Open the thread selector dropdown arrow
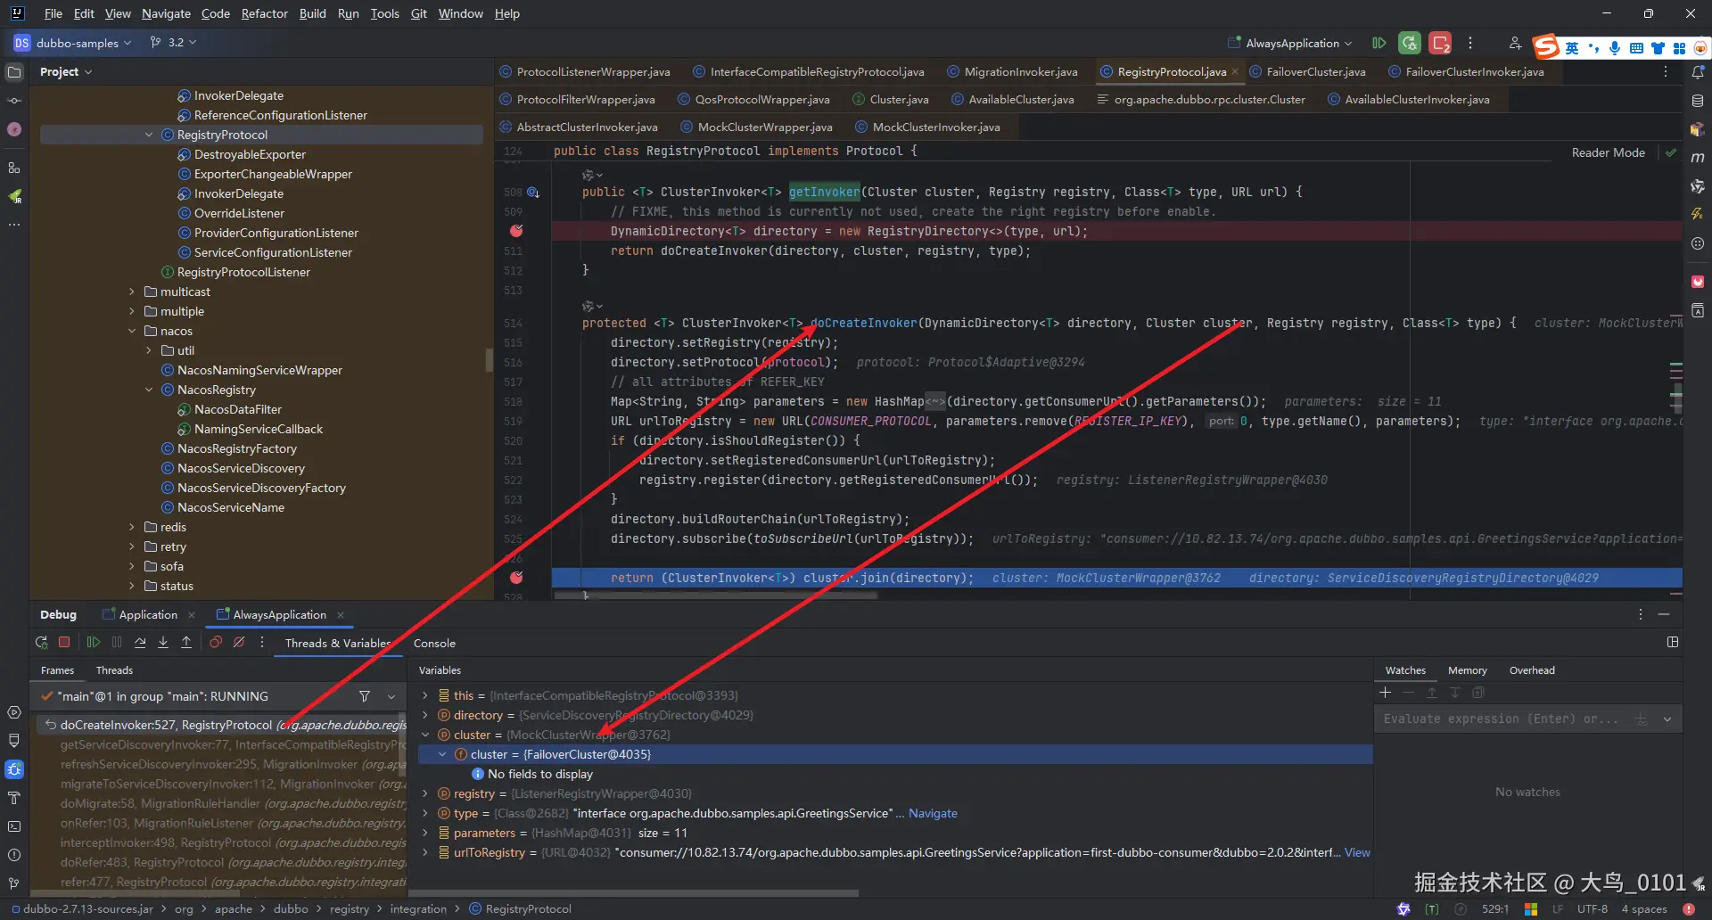The width and height of the screenshot is (1712, 920). (391, 696)
